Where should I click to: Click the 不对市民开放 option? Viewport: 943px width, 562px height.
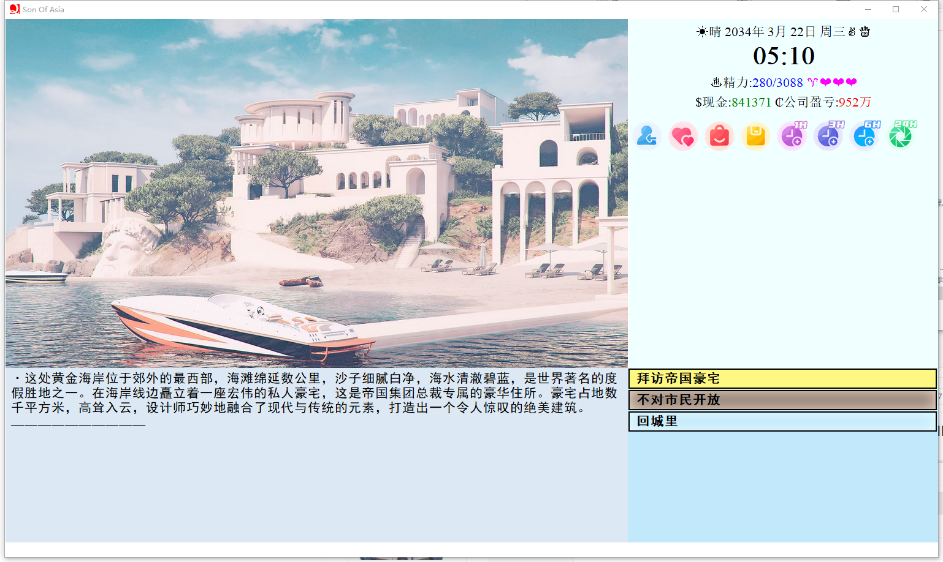click(782, 400)
